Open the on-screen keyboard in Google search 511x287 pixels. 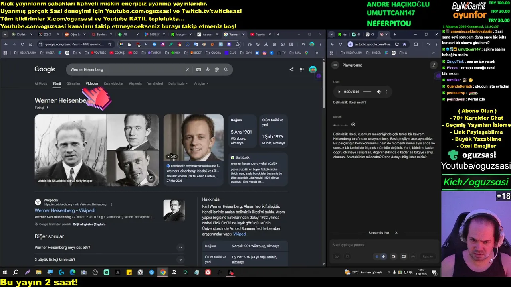[198, 69]
